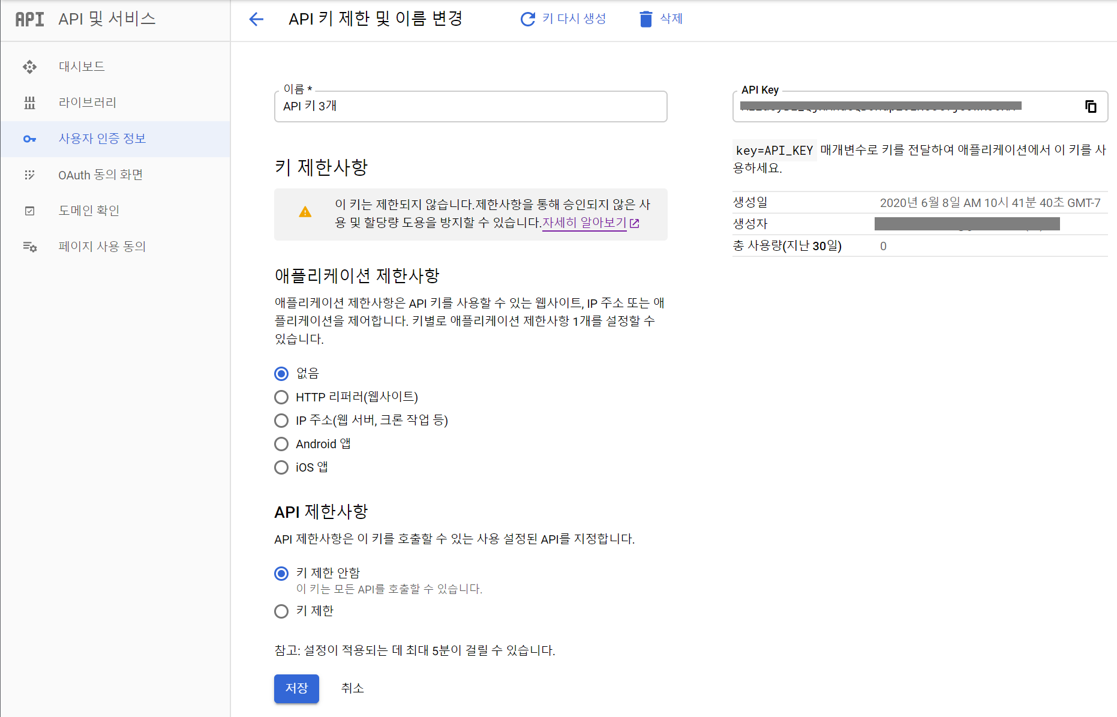This screenshot has height=717, width=1117.
Task: Open the 자세히 알아보기 link
Action: tap(584, 223)
